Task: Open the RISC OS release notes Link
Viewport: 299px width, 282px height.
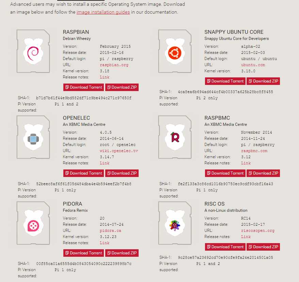Action: pos(246,237)
